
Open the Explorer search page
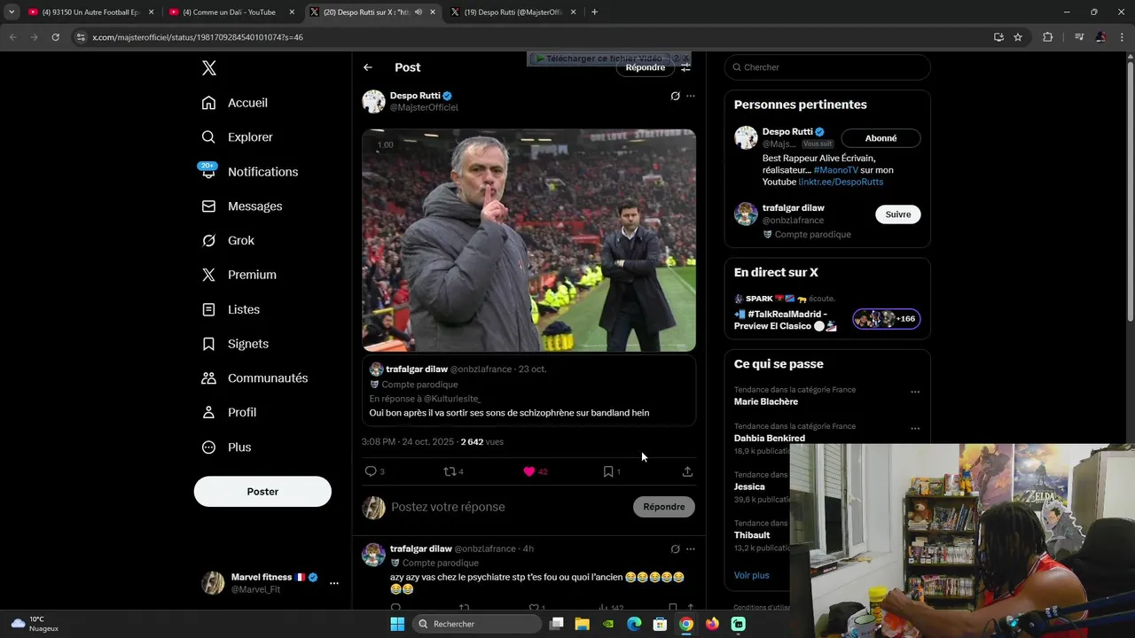[237, 137]
